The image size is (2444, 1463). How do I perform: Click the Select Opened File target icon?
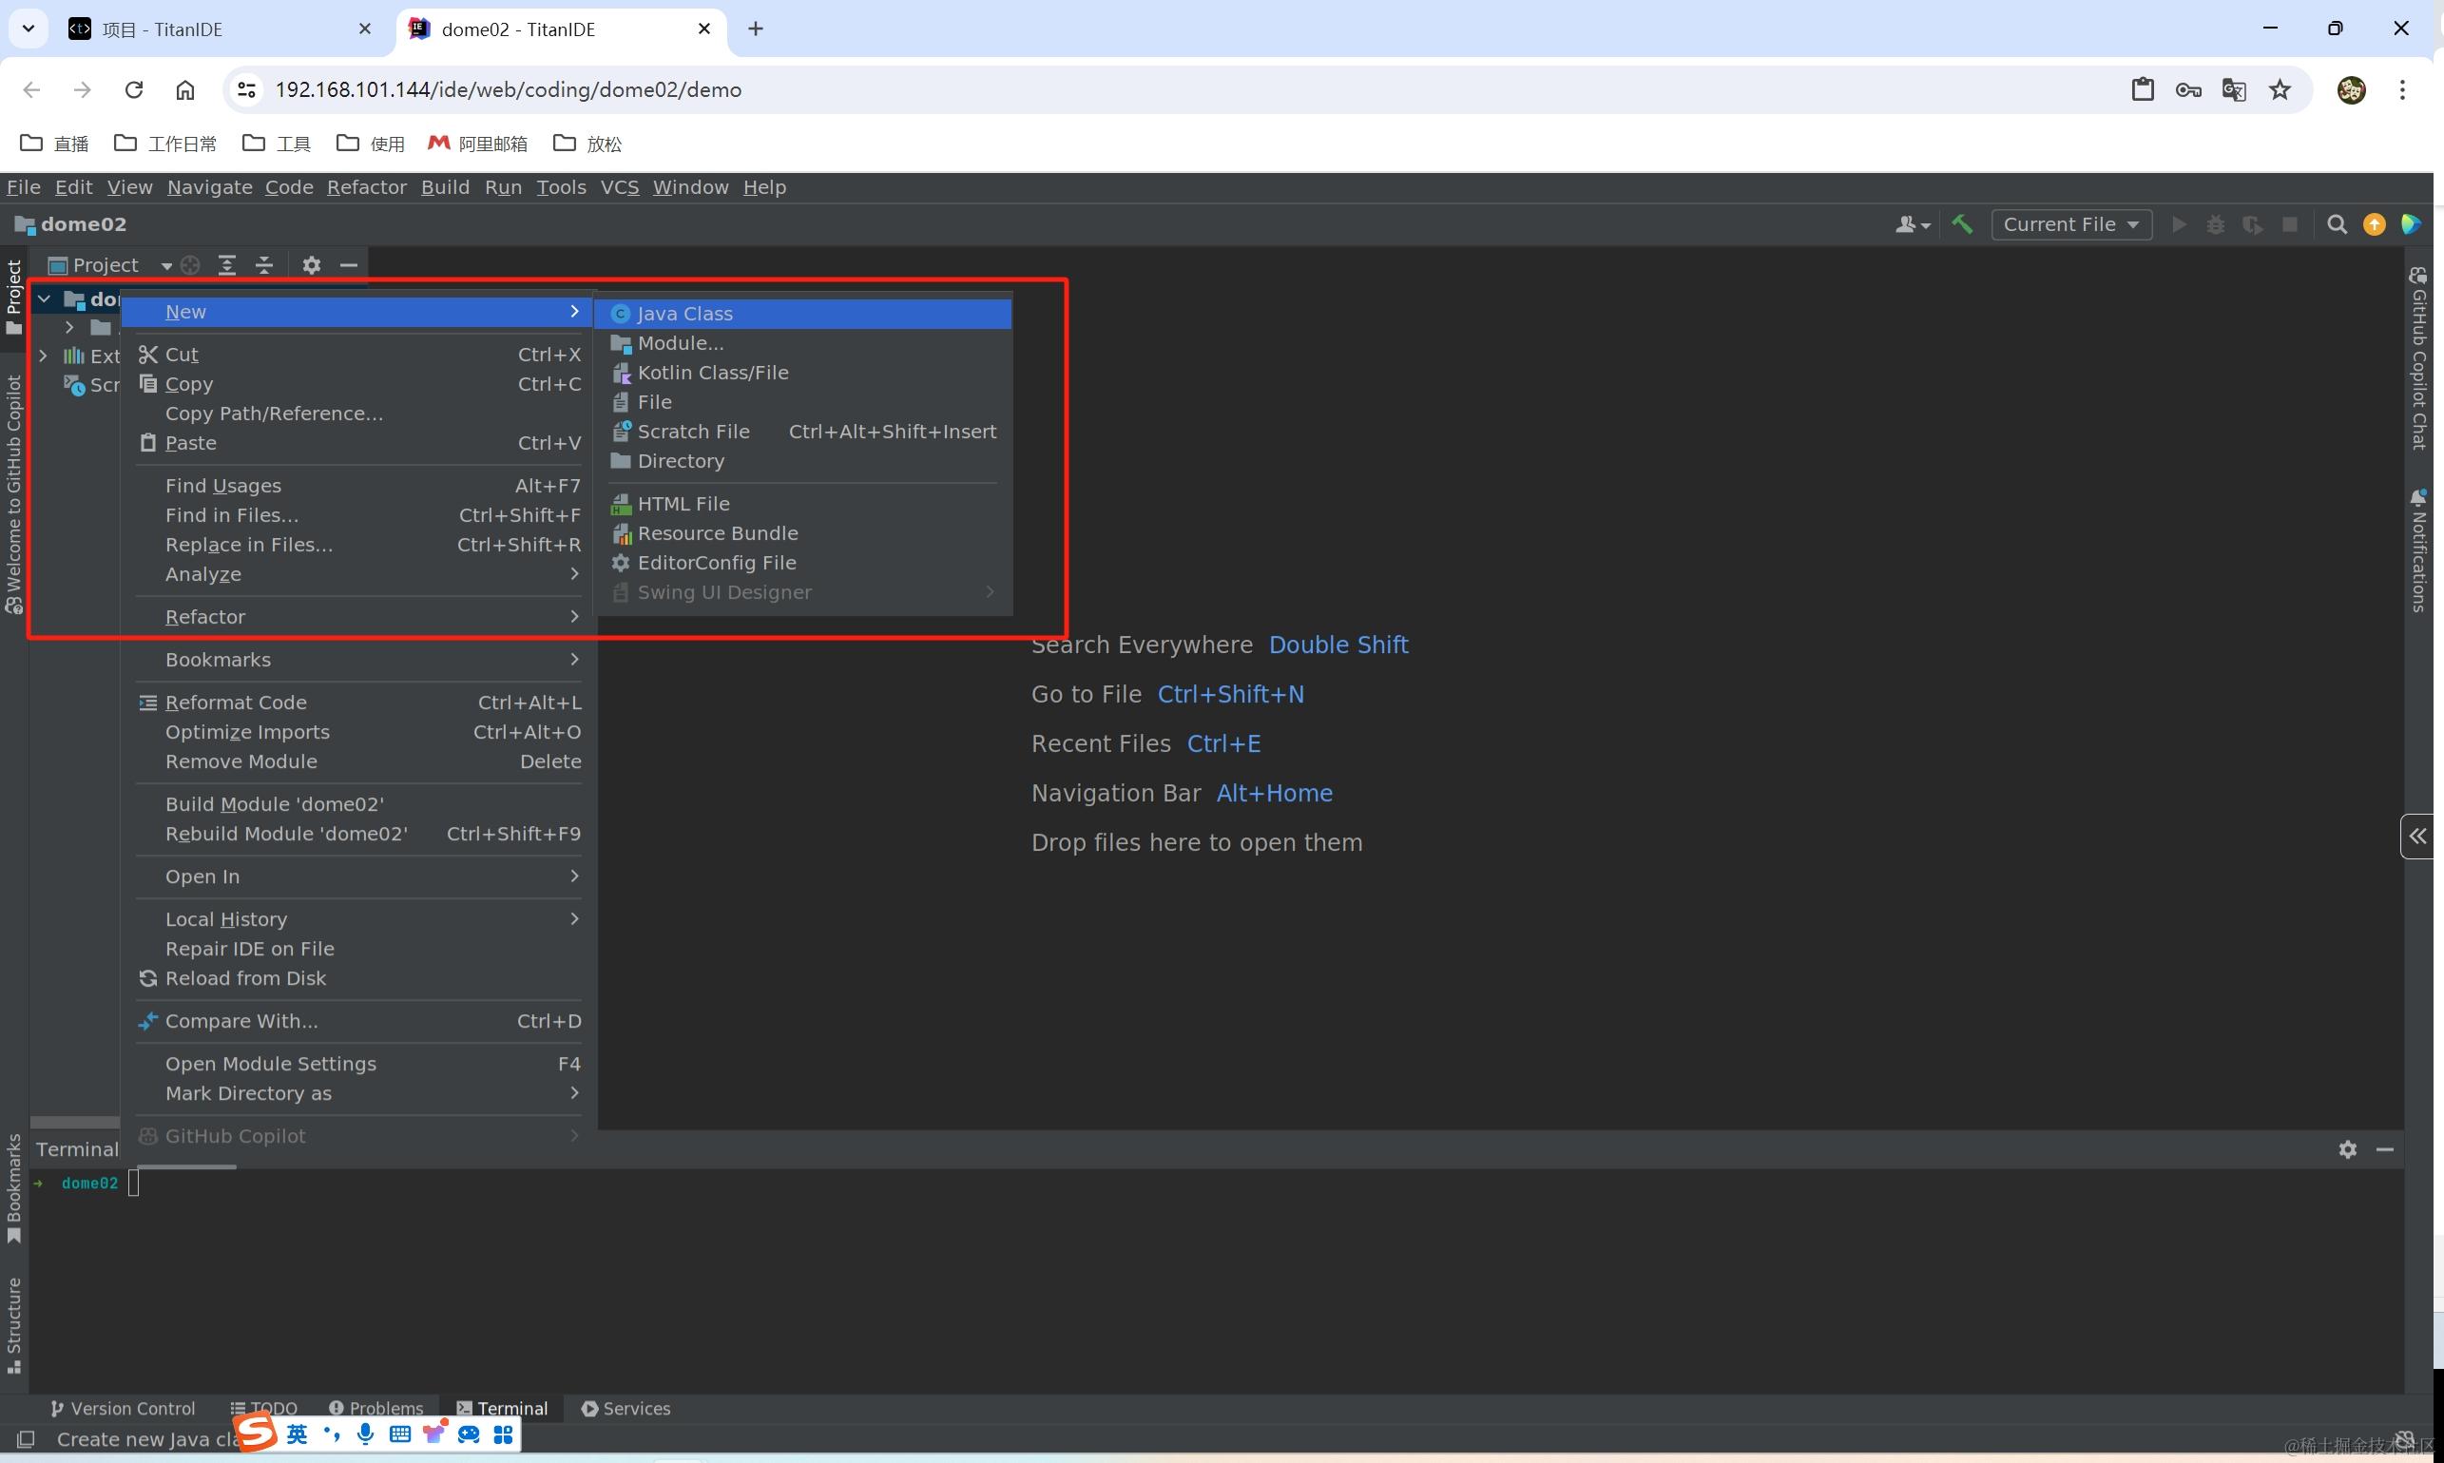click(x=191, y=265)
